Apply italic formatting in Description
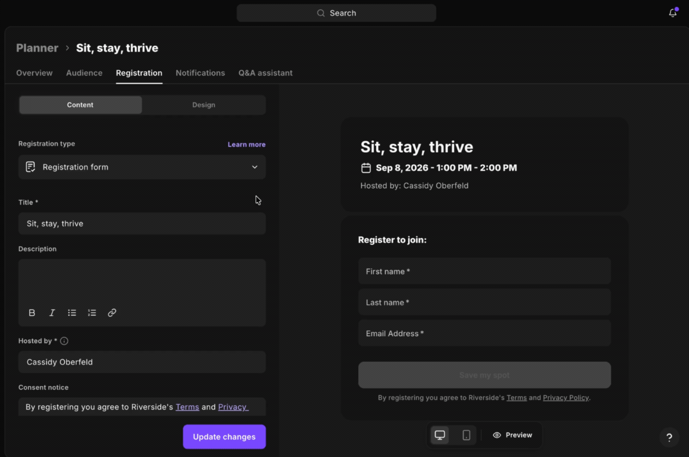 (x=52, y=313)
